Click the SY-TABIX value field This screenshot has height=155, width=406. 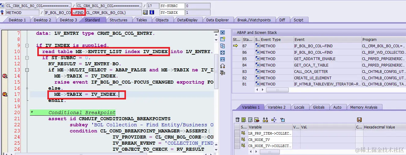click(x=198, y=13)
